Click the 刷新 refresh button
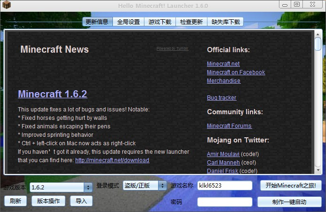The width and height of the screenshot is (326, 212). (16, 201)
